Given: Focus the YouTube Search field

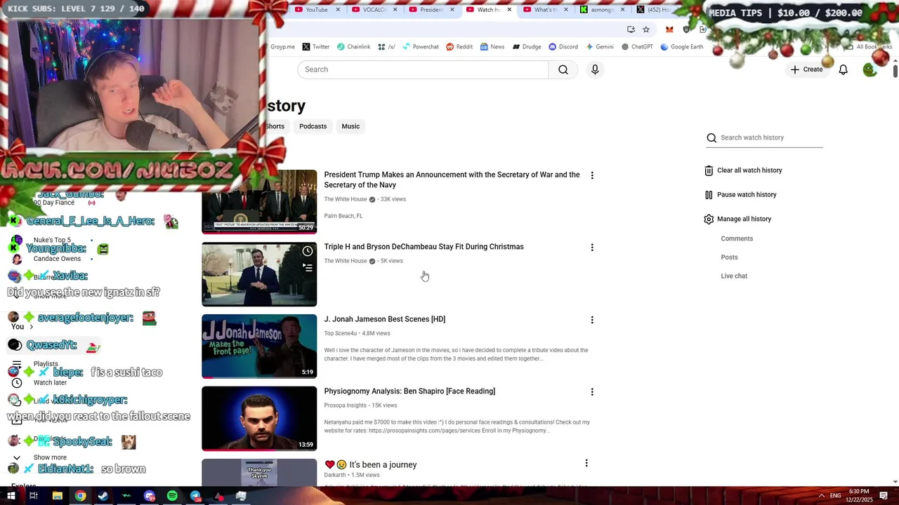Looking at the screenshot, I should coord(423,69).
